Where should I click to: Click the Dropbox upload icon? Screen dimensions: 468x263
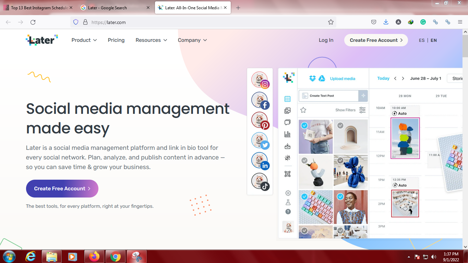click(x=312, y=79)
